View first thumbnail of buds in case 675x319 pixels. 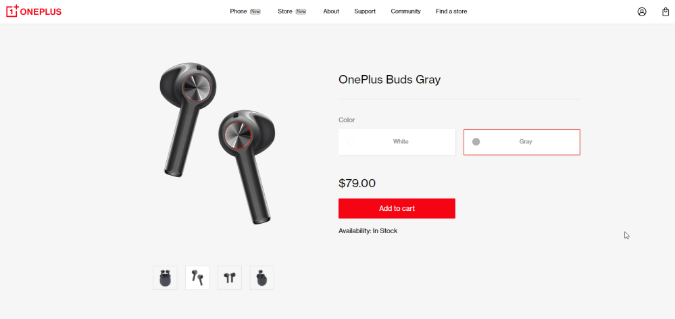click(x=165, y=278)
